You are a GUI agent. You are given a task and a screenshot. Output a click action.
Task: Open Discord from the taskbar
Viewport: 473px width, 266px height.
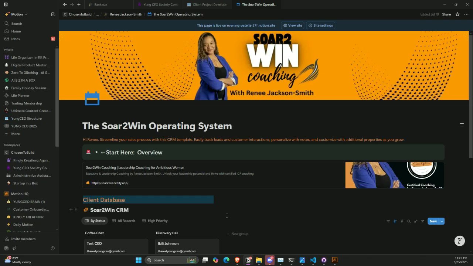click(269, 260)
